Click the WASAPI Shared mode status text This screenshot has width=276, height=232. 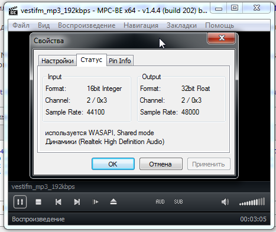coord(99,133)
